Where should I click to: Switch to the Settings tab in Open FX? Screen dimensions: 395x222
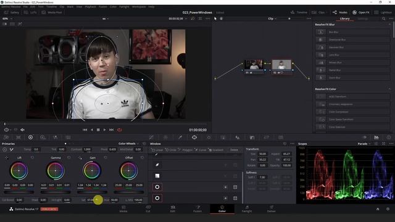pos(363,18)
